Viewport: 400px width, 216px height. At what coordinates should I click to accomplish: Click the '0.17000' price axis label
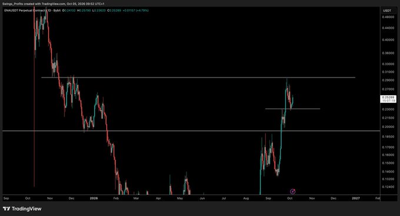(388, 147)
